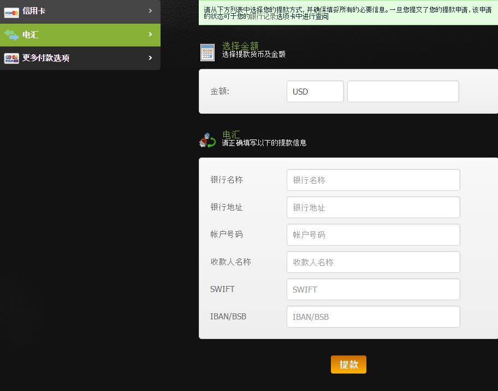Select the 信用卡 payment option
The width and height of the screenshot is (498, 391).
click(80, 11)
